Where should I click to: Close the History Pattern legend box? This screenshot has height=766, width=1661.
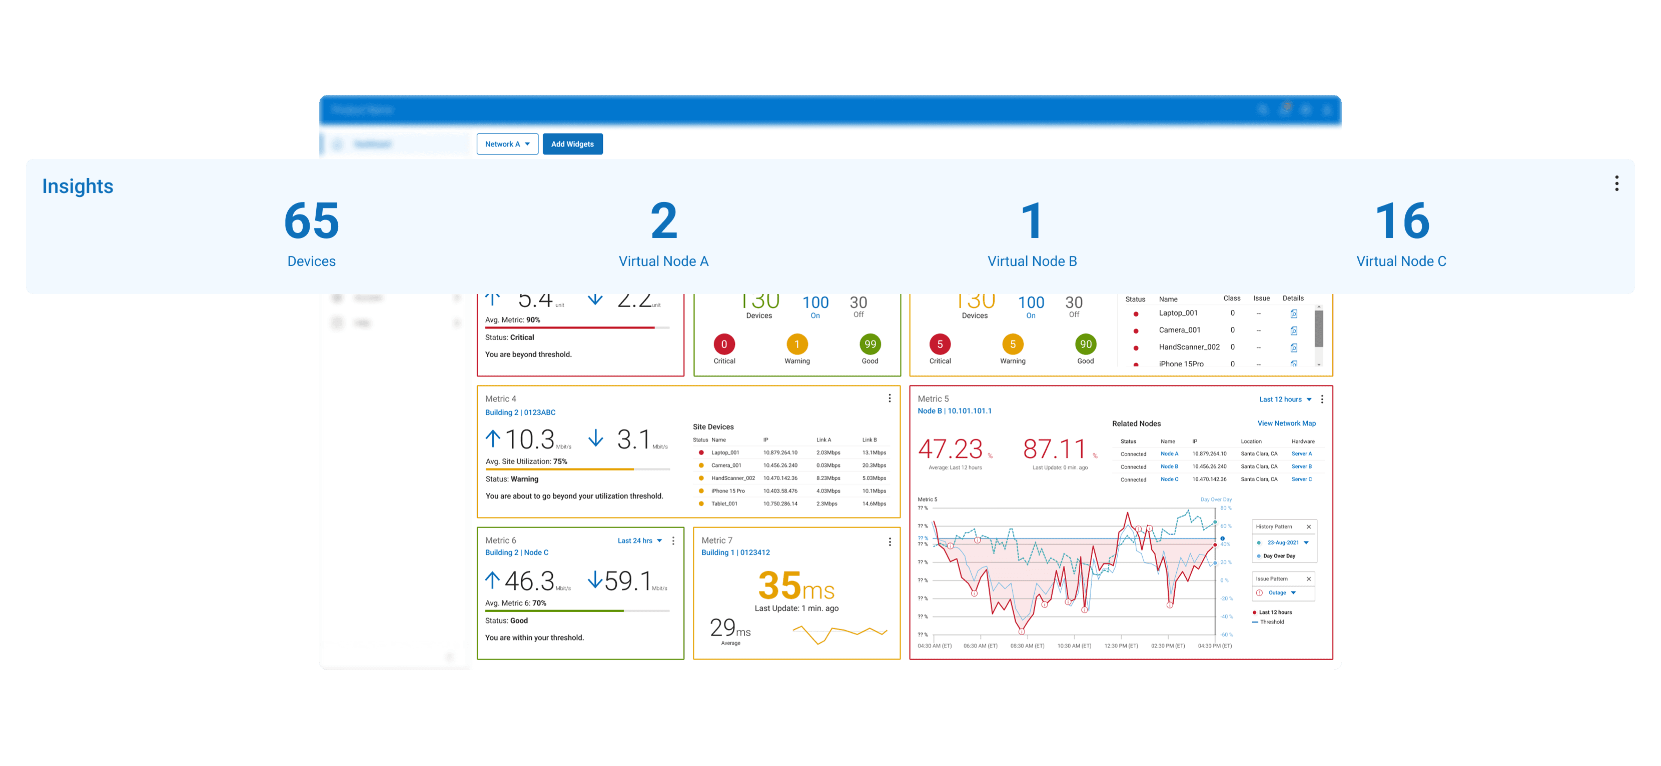pos(1308,527)
